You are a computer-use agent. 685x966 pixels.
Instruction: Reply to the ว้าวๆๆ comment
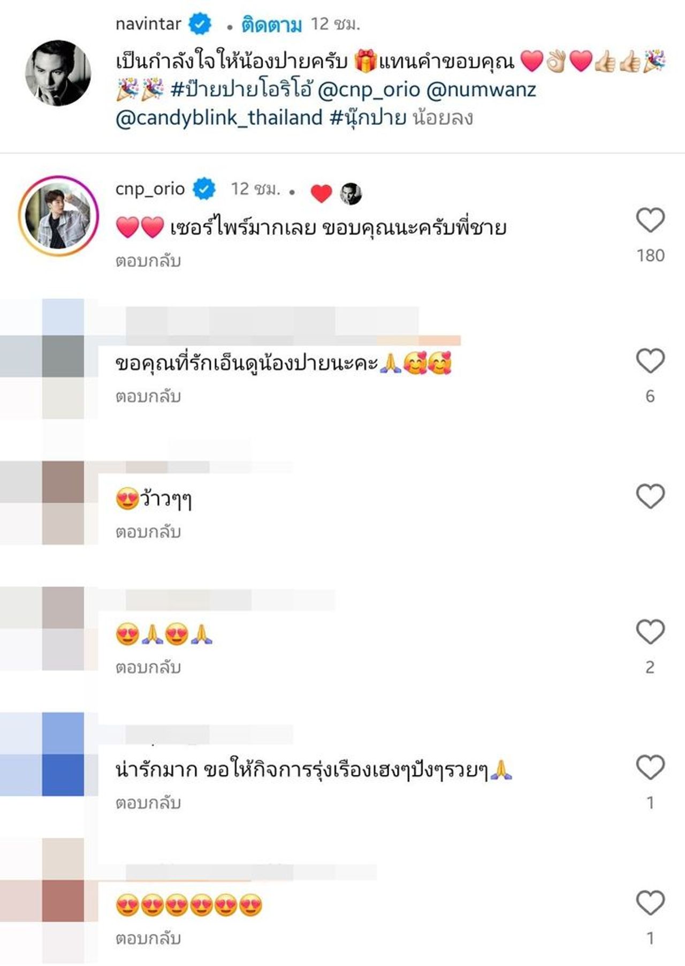148,532
